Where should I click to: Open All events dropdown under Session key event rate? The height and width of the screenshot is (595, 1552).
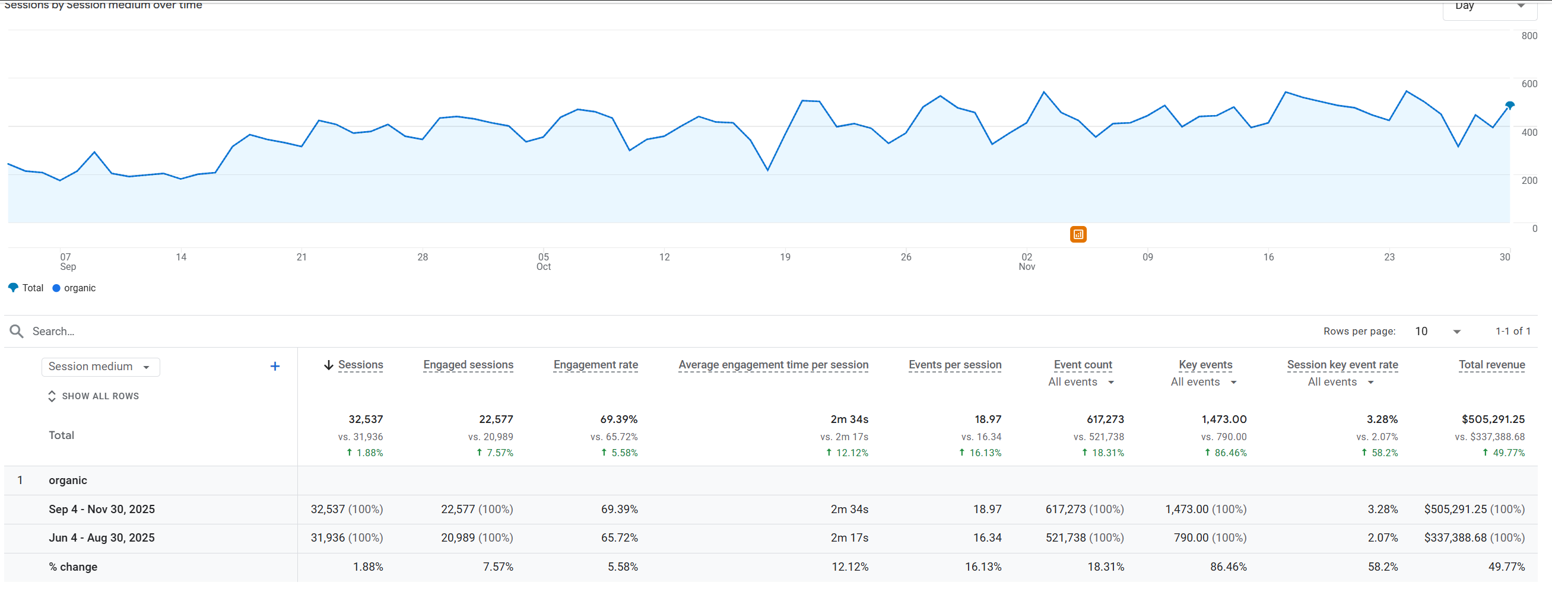tap(1341, 382)
